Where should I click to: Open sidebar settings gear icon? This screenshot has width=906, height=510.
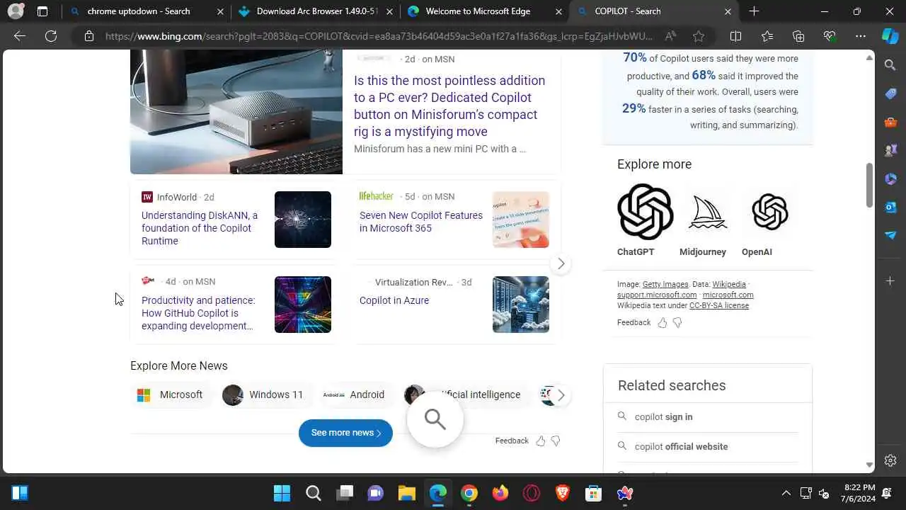(890, 460)
